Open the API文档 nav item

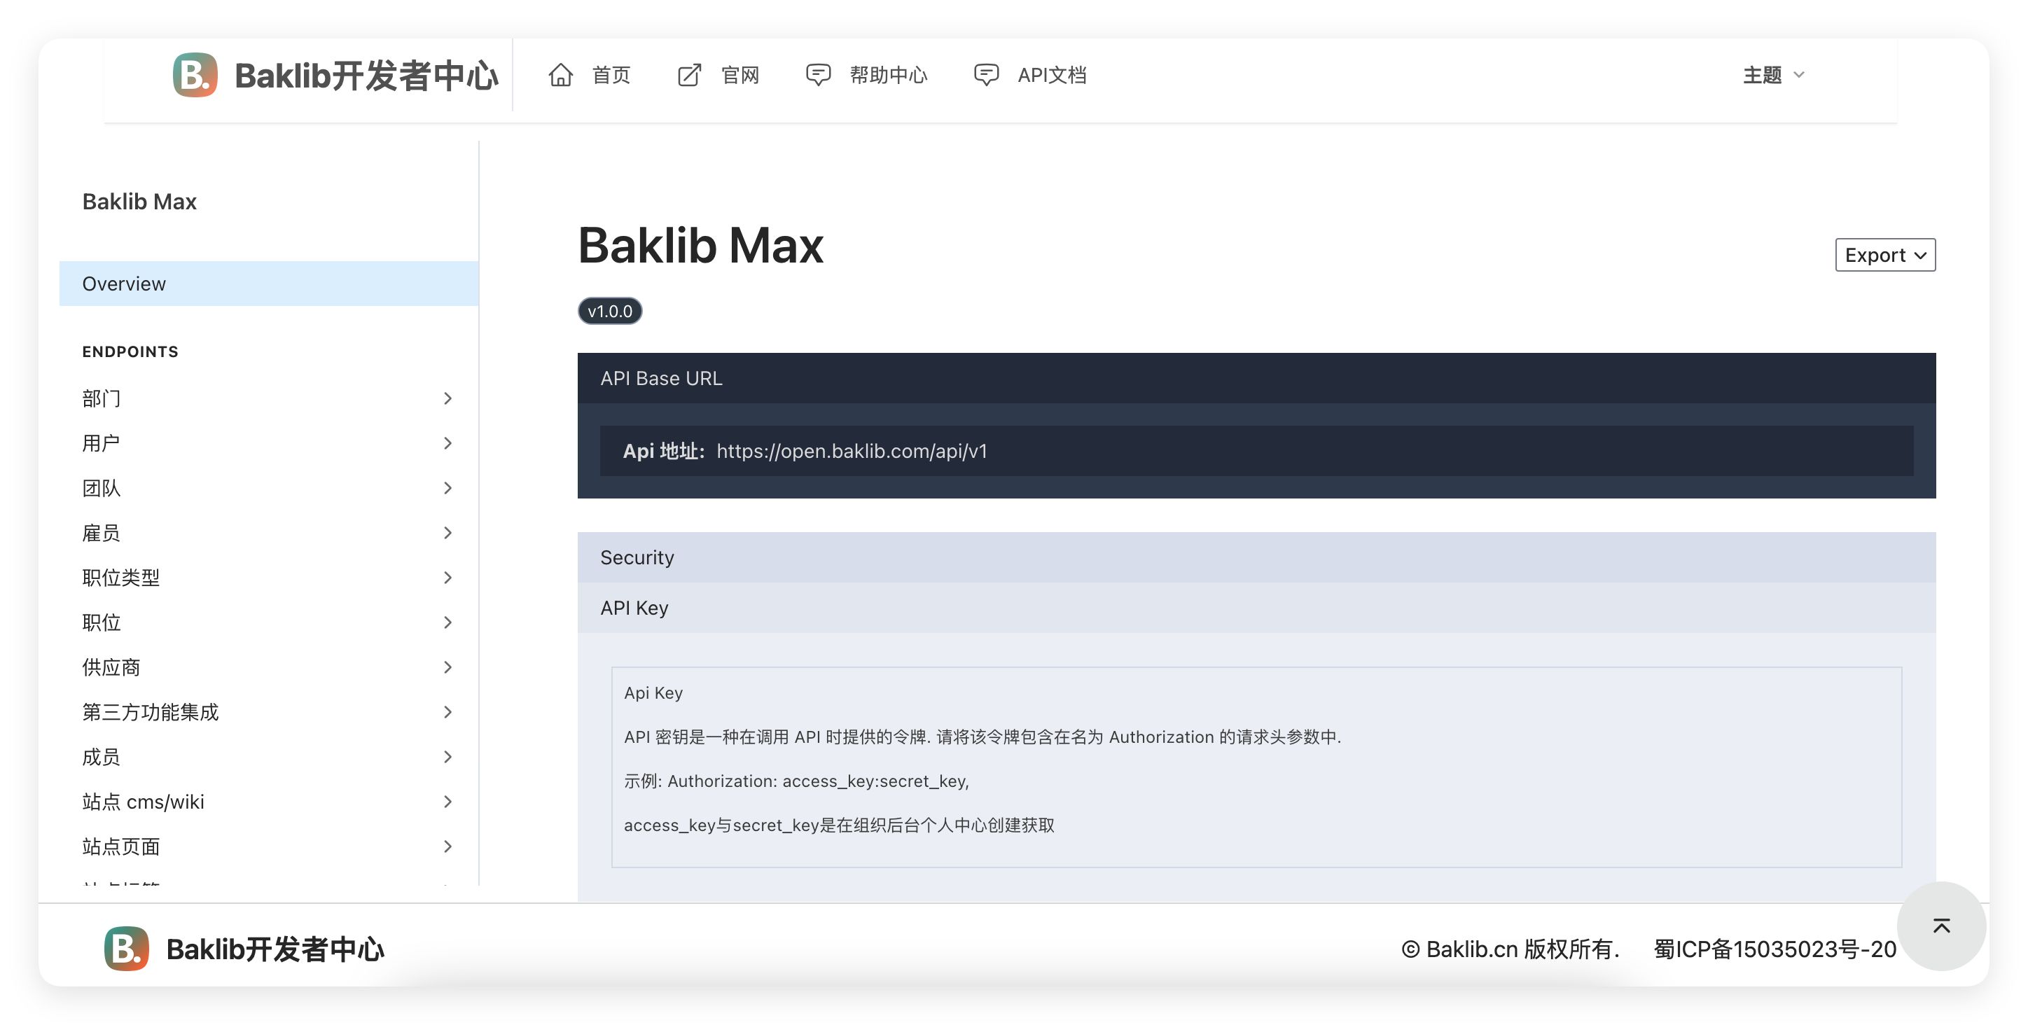[x=1051, y=75]
